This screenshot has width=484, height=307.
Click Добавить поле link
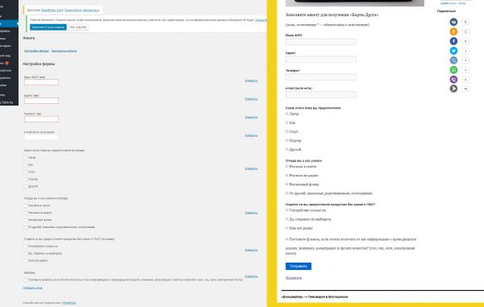click(32, 288)
